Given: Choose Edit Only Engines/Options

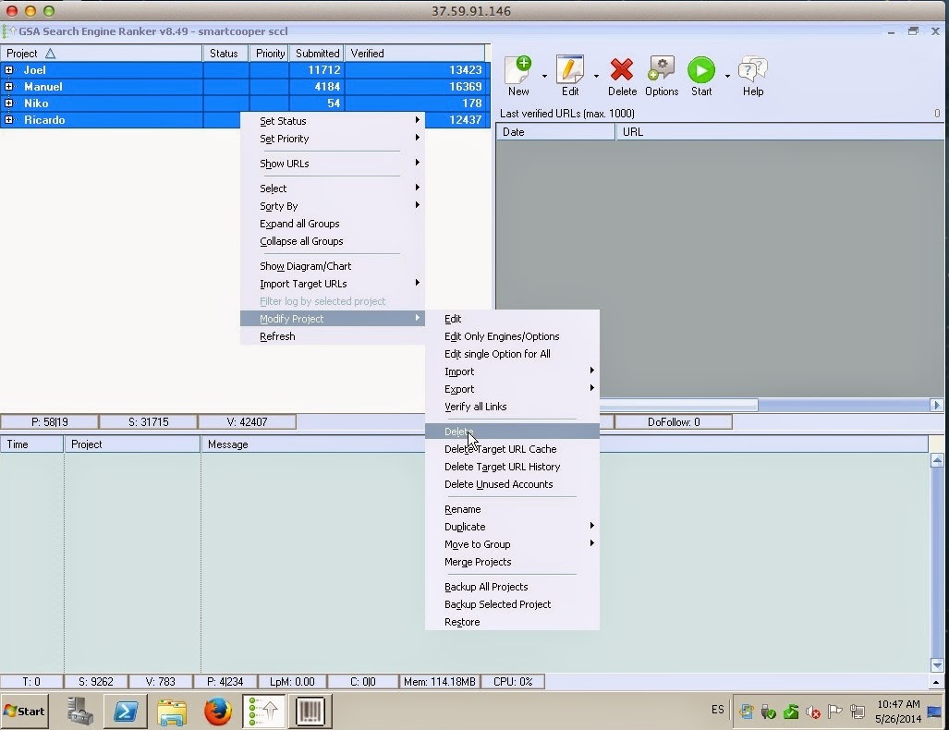Looking at the screenshot, I should click(512, 336).
